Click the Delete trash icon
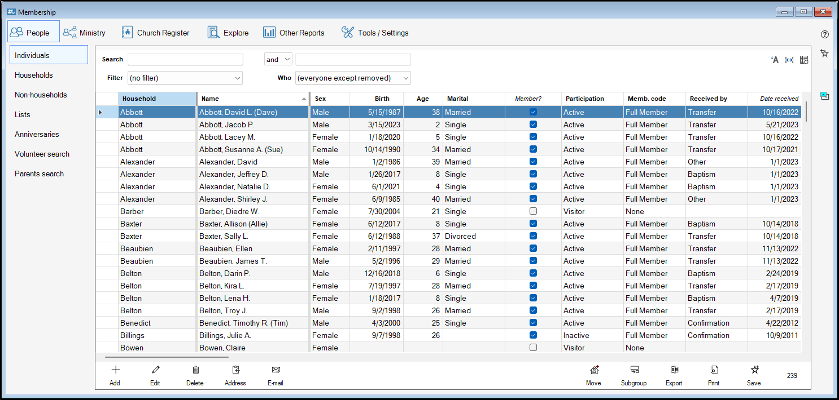 [x=195, y=370]
